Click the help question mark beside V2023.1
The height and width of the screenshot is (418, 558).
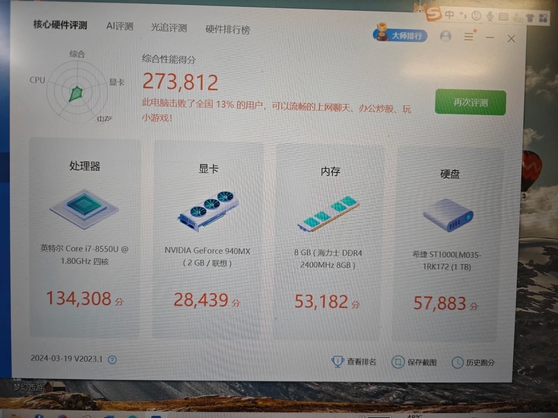pos(112,360)
